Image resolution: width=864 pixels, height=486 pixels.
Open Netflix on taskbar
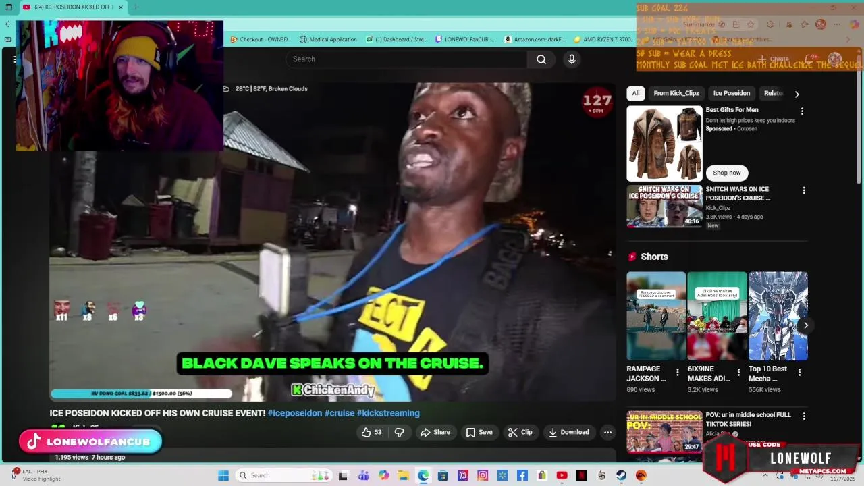coord(582,475)
